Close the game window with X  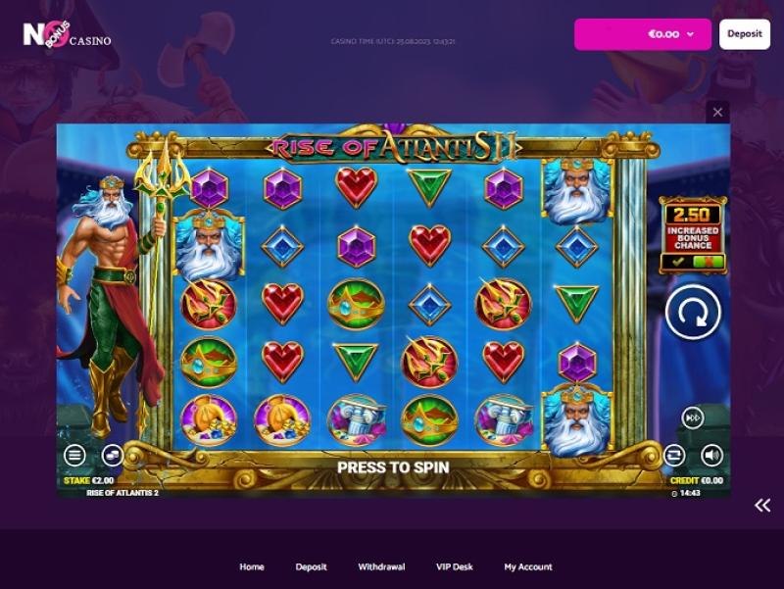pyautogui.click(x=717, y=112)
